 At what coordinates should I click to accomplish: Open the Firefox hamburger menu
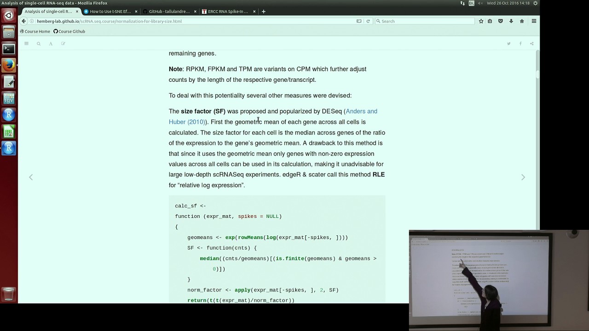point(534,21)
